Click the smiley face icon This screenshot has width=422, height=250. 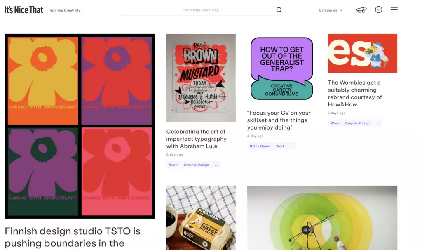[x=378, y=9]
